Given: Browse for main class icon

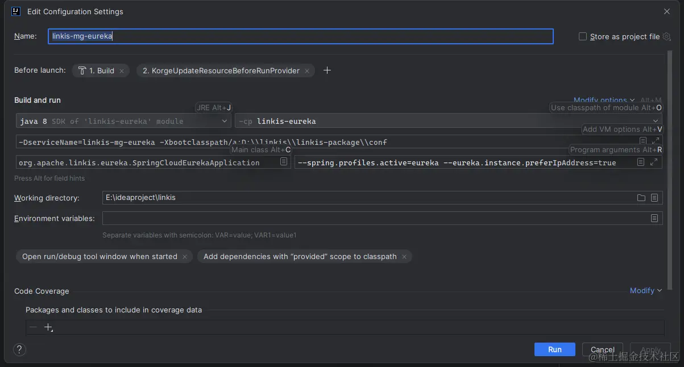Looking at the screenshot, I should 284,162.
